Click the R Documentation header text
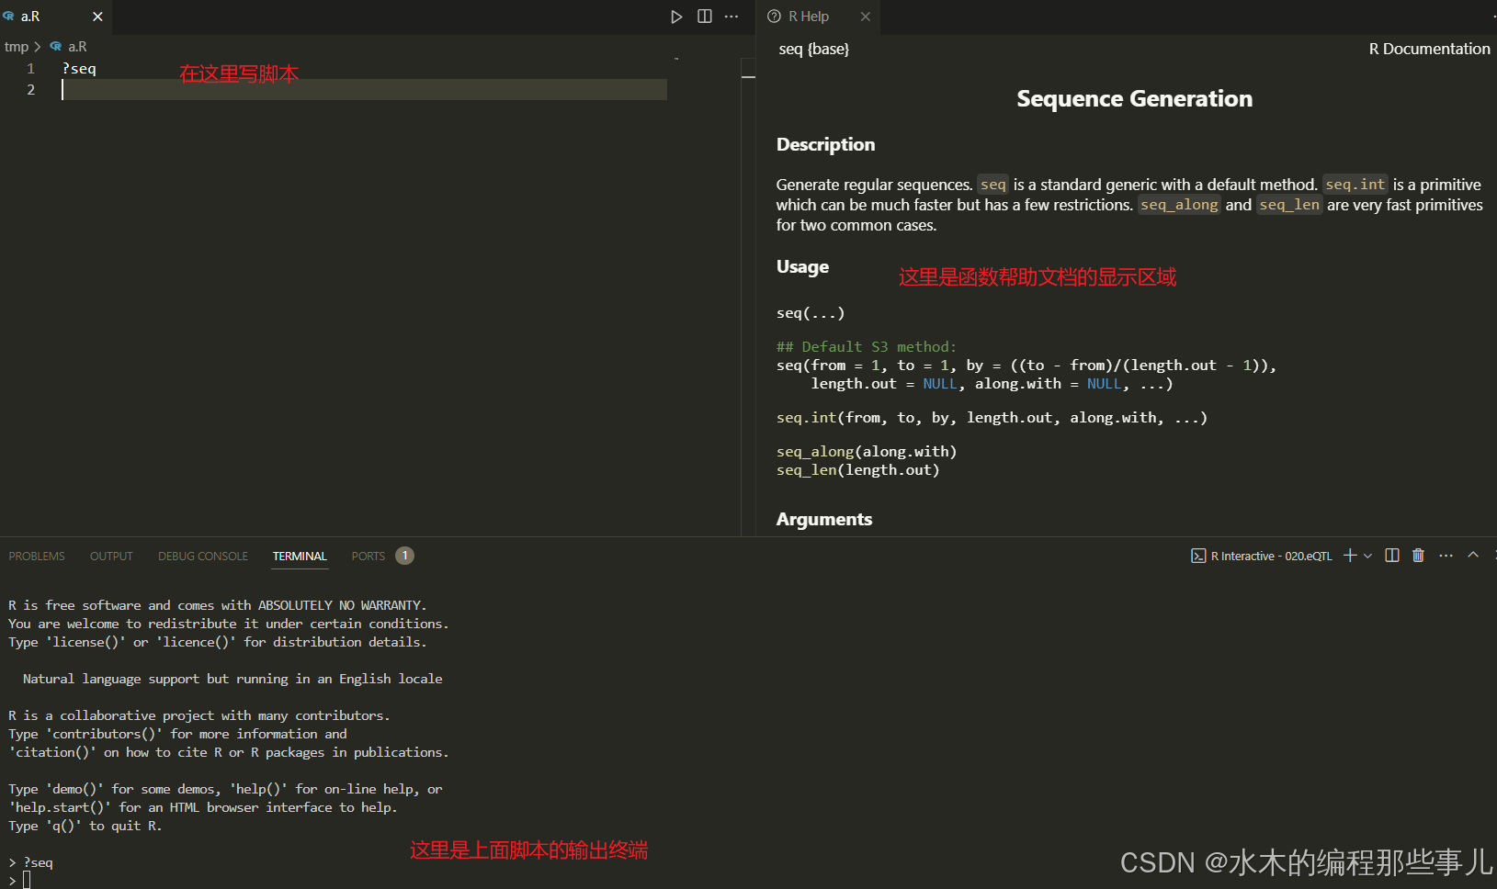This screenshot has width=1497, height=889. click(1429, 50)
